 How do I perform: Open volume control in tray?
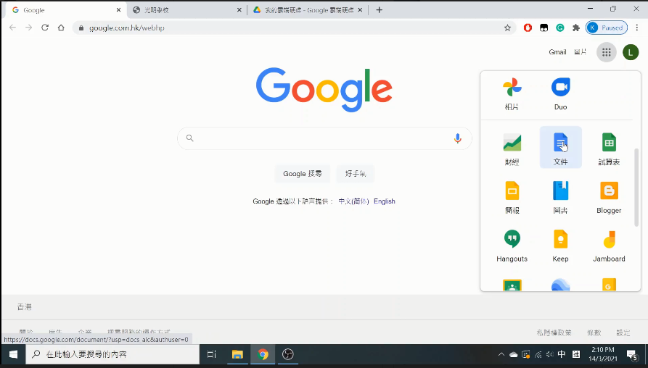pos(549,354)
